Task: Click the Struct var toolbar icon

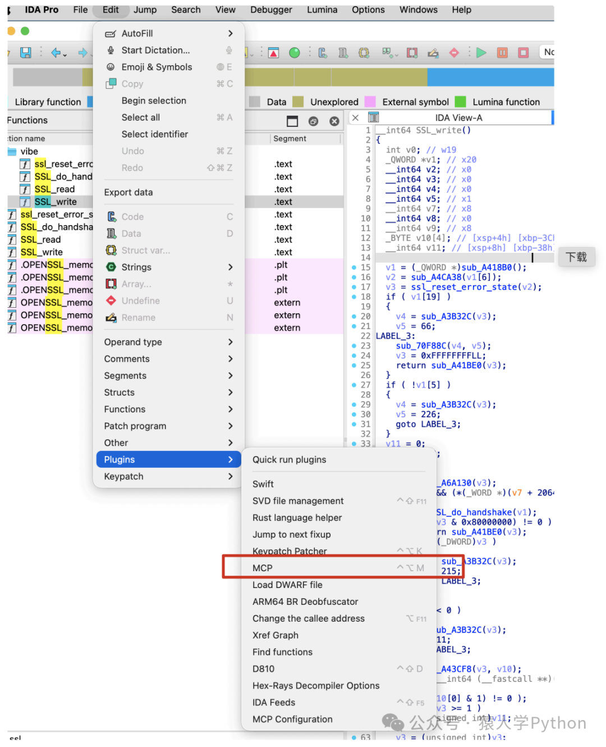Action: (x=364, y=53)
